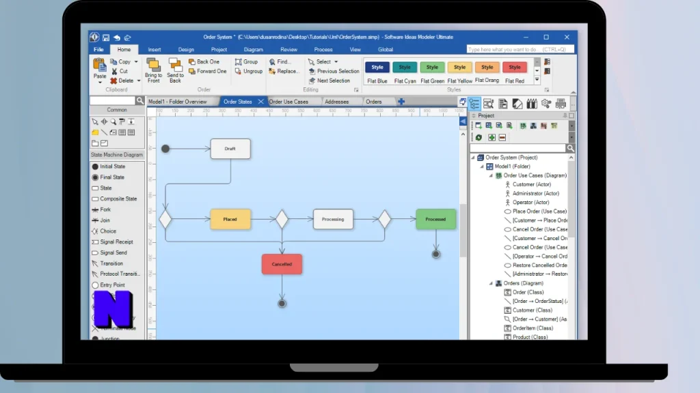
Task: Select the Cancelled state box
Action: 282,264
